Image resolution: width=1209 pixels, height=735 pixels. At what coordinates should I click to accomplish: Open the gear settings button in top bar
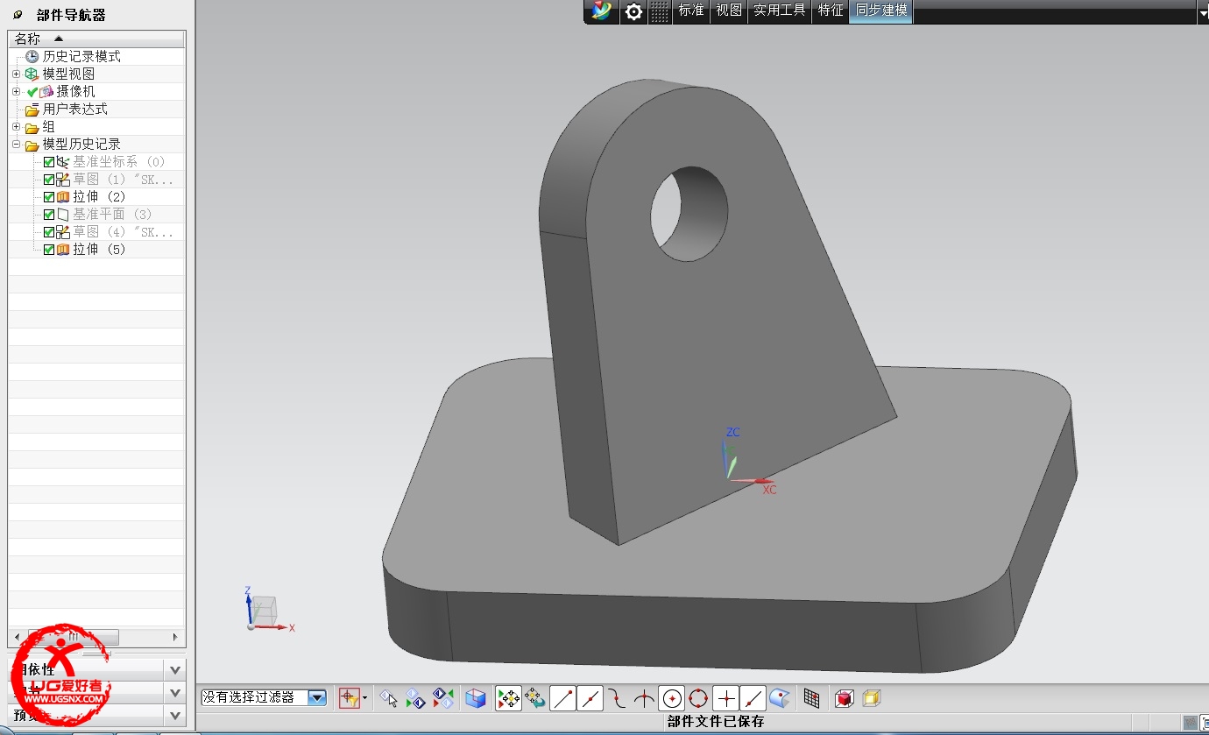[x=633, y=11]
